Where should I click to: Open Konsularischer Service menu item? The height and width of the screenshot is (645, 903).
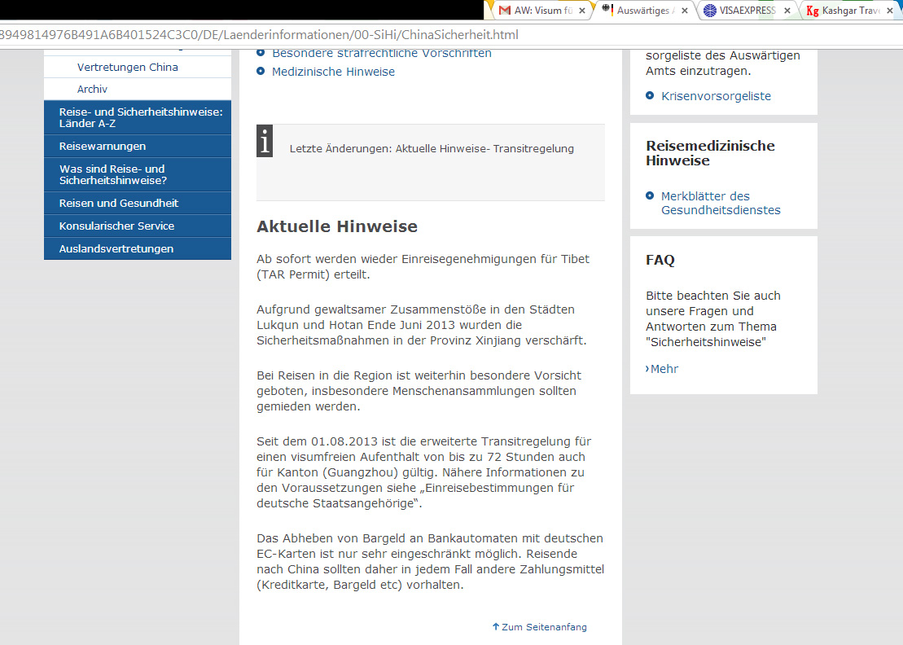coord(116,226)
